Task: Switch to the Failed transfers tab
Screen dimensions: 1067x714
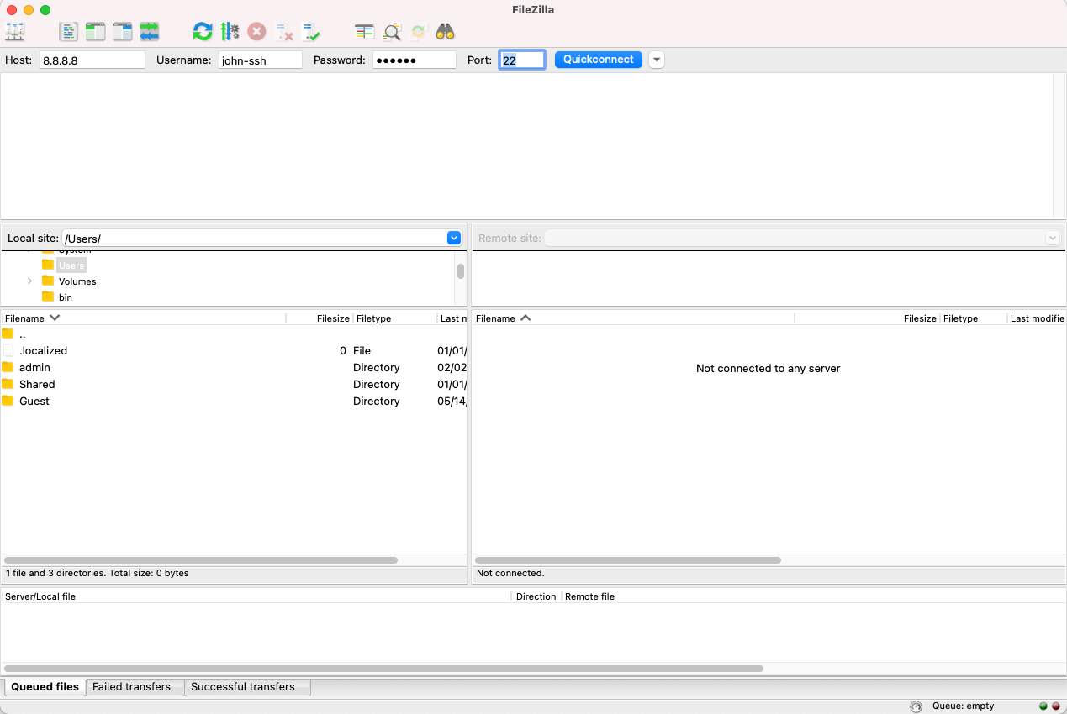Action: (x=131, y=687)
